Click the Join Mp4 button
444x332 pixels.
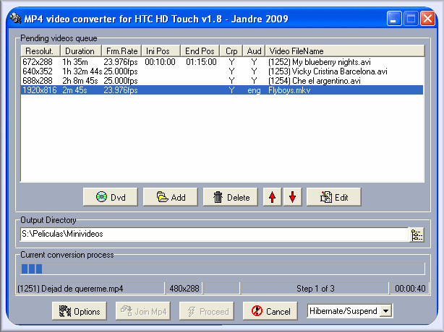tap(143, 311)
